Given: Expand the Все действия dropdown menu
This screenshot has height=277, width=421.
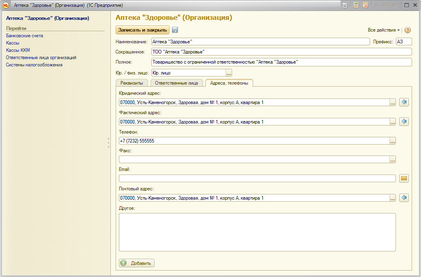Looking at the screenshot, I should coord(383,30).
